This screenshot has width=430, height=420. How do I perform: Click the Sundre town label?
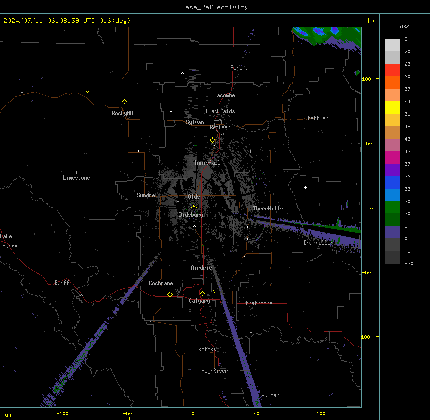[x=146, y=195]
